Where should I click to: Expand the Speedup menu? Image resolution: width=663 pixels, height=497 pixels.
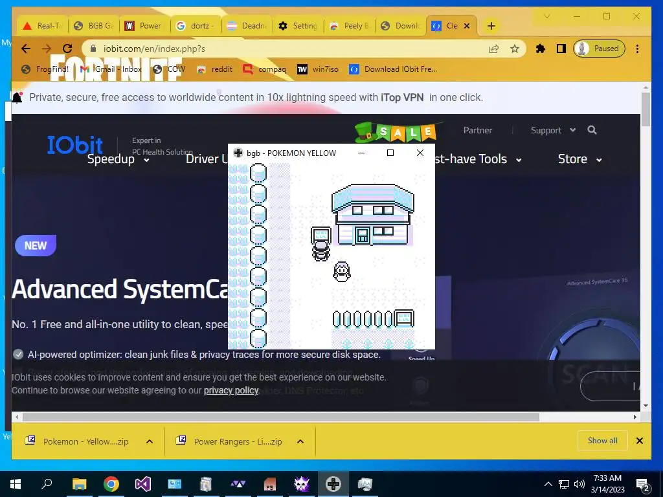(x=118, y=159)
